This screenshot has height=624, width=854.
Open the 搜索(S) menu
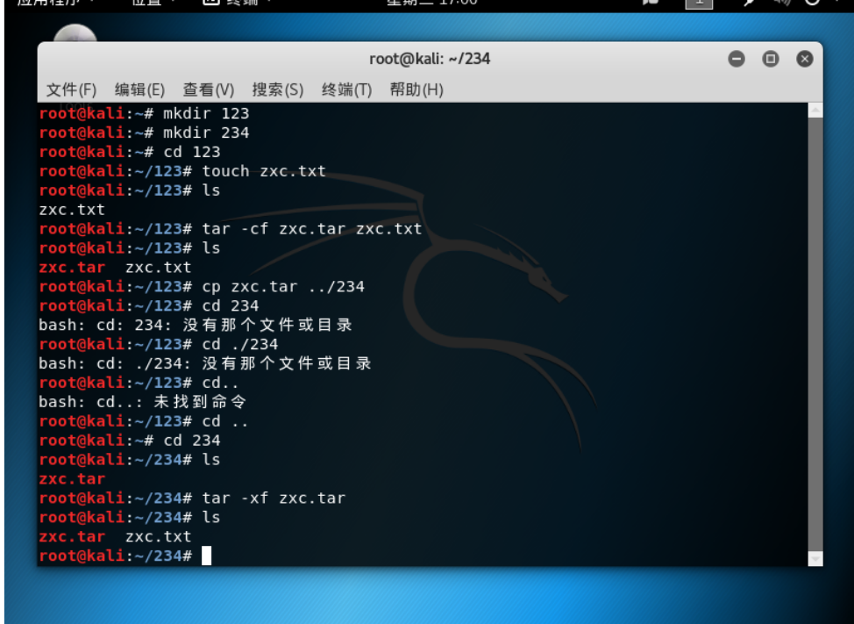pyautogui.click(x=277, y=90)
